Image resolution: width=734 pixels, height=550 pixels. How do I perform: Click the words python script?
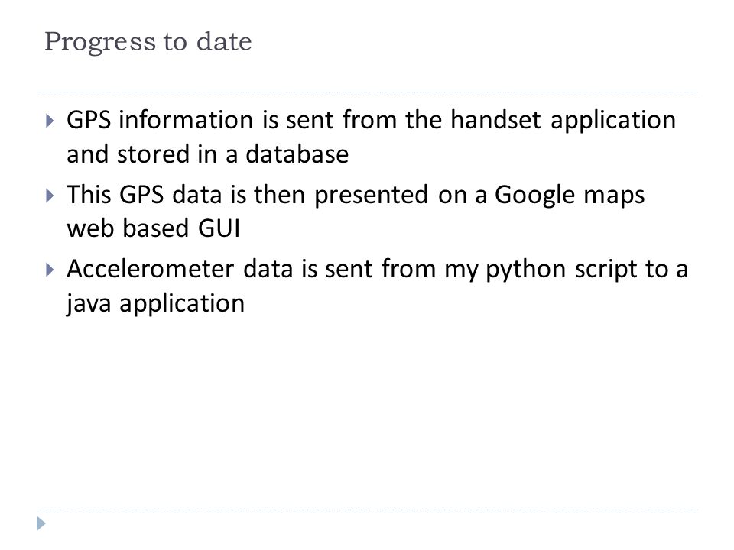[560, 270]
